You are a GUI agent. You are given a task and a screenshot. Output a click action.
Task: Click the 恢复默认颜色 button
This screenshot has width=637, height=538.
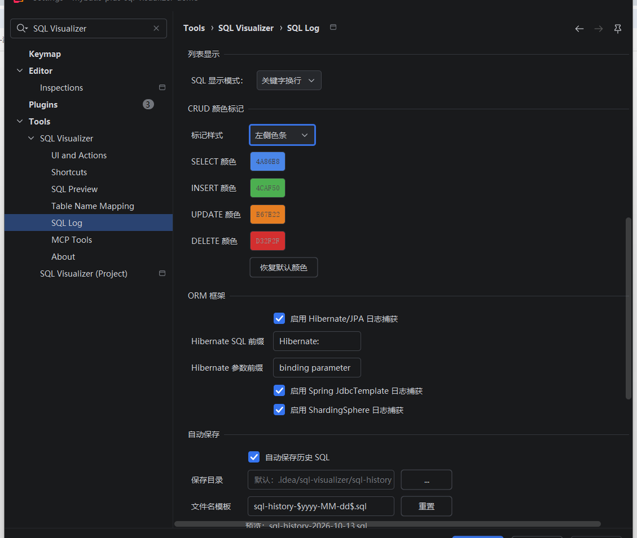coord(284,267)
